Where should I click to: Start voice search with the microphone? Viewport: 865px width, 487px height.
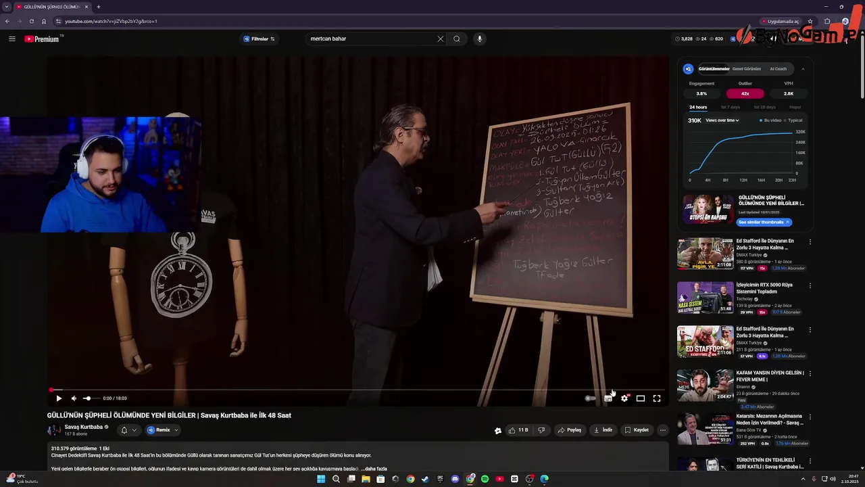[480, 39]
